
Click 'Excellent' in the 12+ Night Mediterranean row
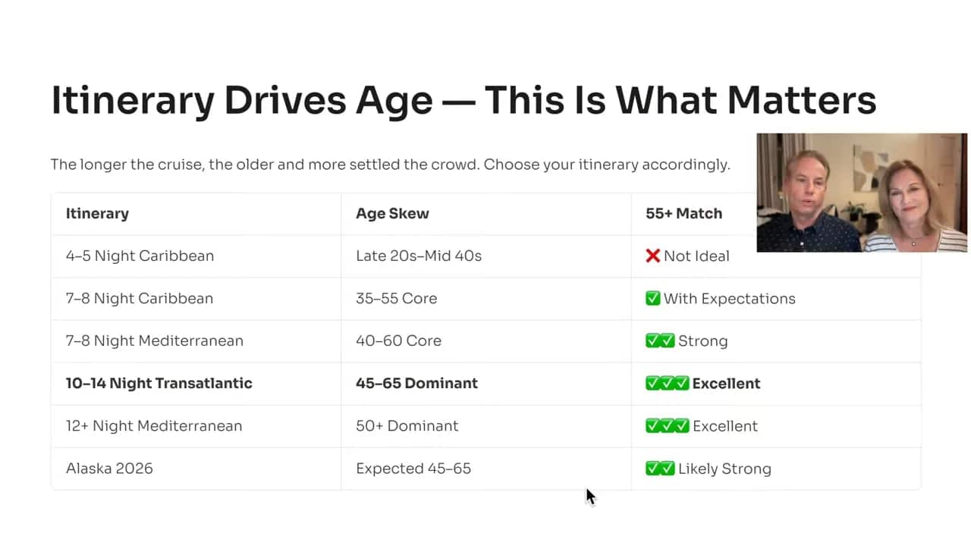725,426
